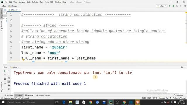Click the up arrow in Run panel toolbar
The width and height of the screenshot is (187, 105).
coord(9,71)
